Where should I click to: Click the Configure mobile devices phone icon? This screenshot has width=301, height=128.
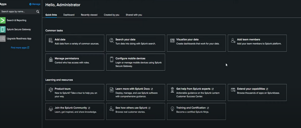coord(111,59)
